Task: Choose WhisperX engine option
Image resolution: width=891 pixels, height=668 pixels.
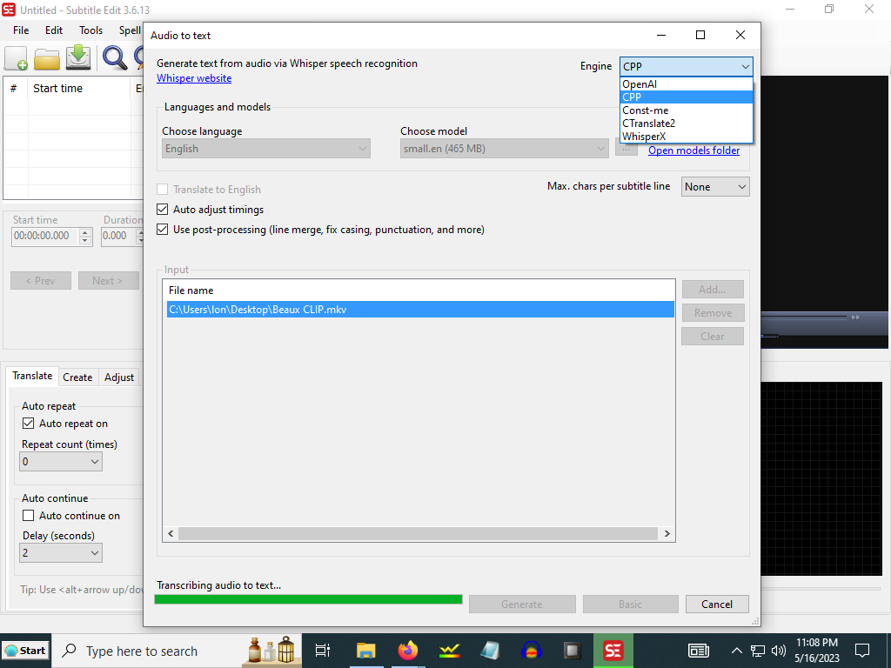Action: [686, 137]
